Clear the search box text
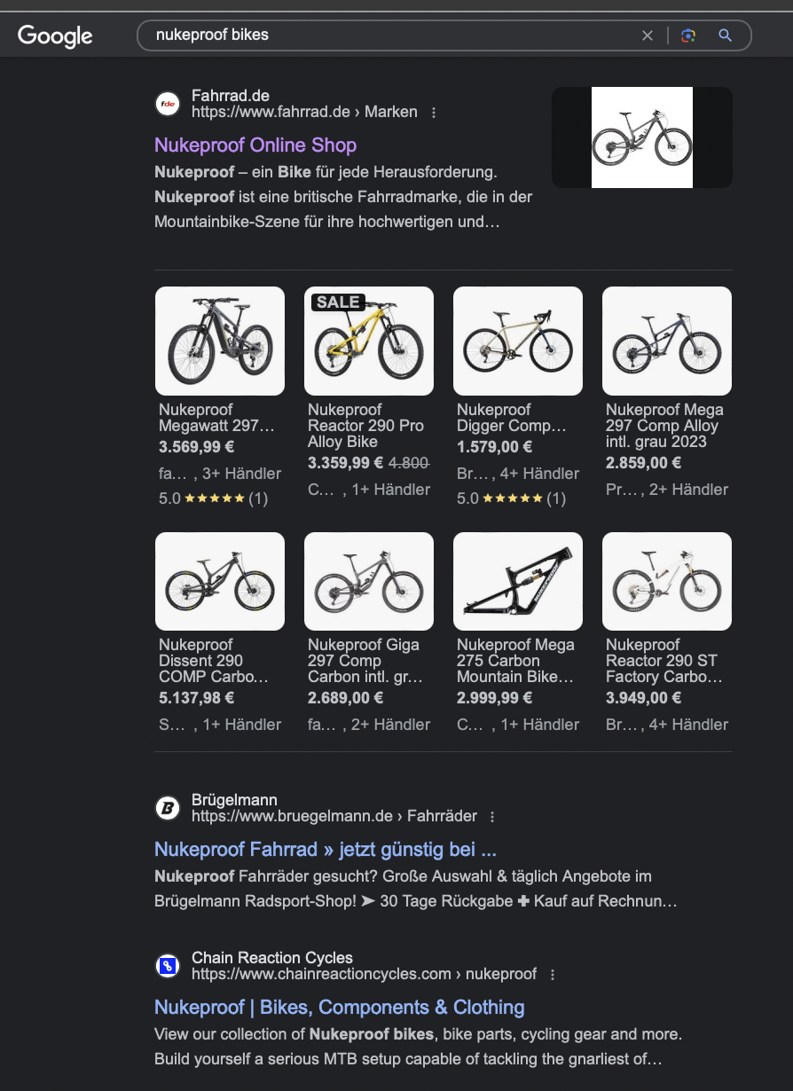The width and height of the screenshot is (793, 1091). [x=648, y=35]
